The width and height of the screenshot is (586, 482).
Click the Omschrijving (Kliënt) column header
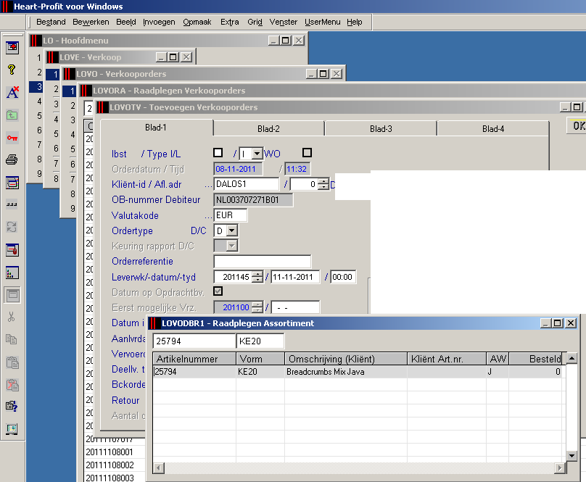click(346, 359)
